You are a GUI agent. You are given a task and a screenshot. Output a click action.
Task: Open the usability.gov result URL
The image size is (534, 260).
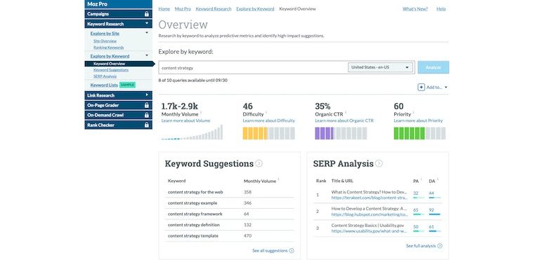click(369, 231)
